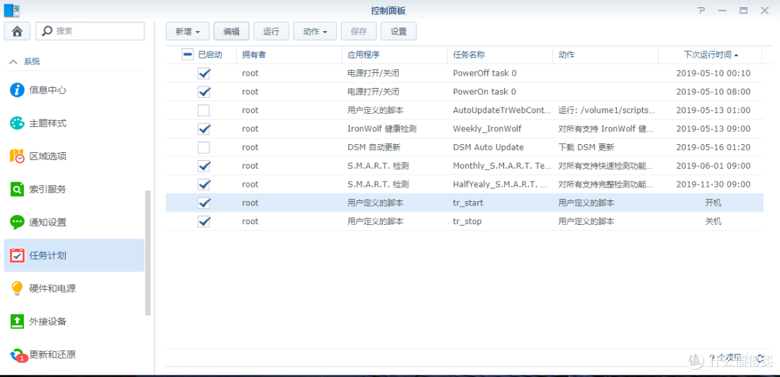Collapse the 系统 section
The height and width of the screenshot is (377, 780).
[x=14, y=61]
